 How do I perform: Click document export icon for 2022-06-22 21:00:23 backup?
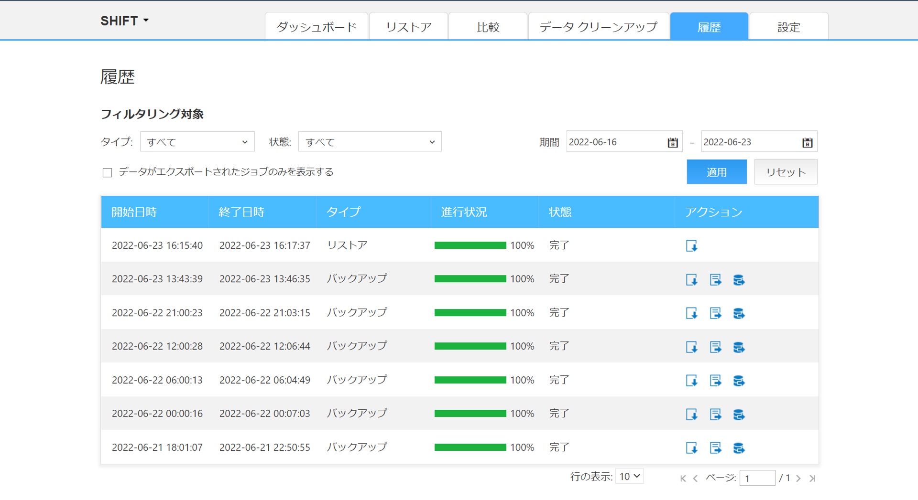(x=715, y=313)
